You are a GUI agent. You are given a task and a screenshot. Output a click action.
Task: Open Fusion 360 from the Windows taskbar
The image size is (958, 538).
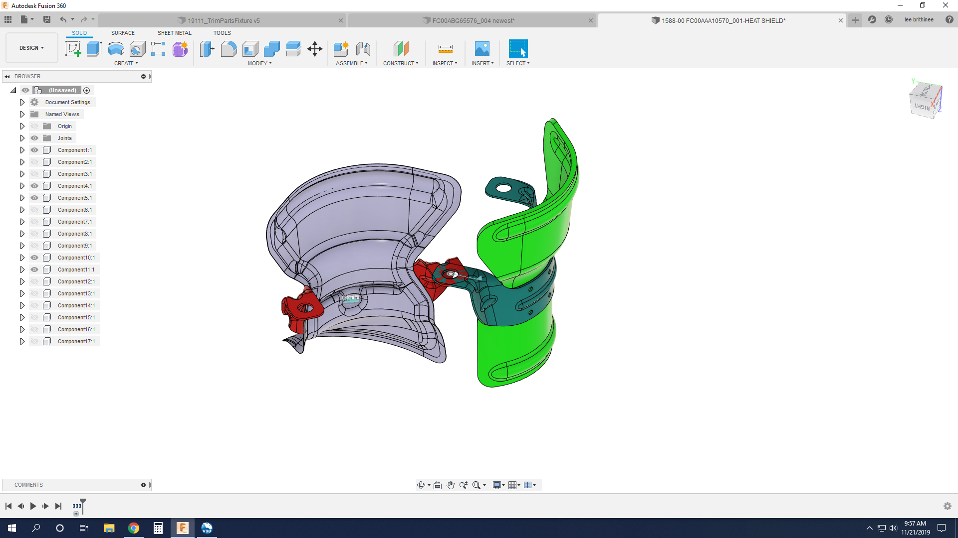[182, 528]
